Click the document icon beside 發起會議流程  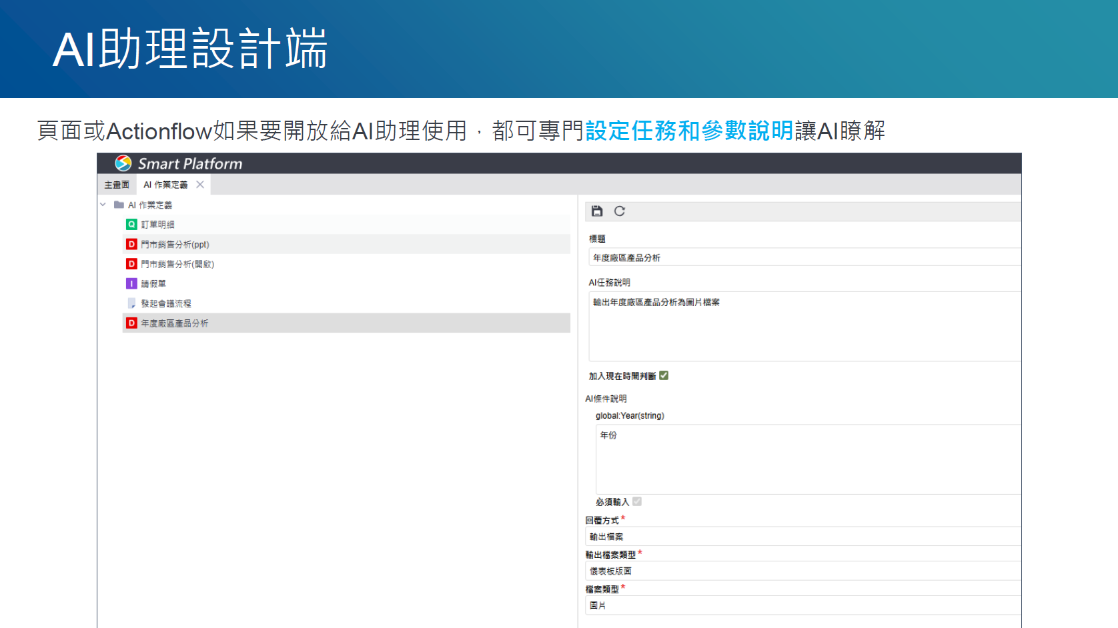pos(131,303)
